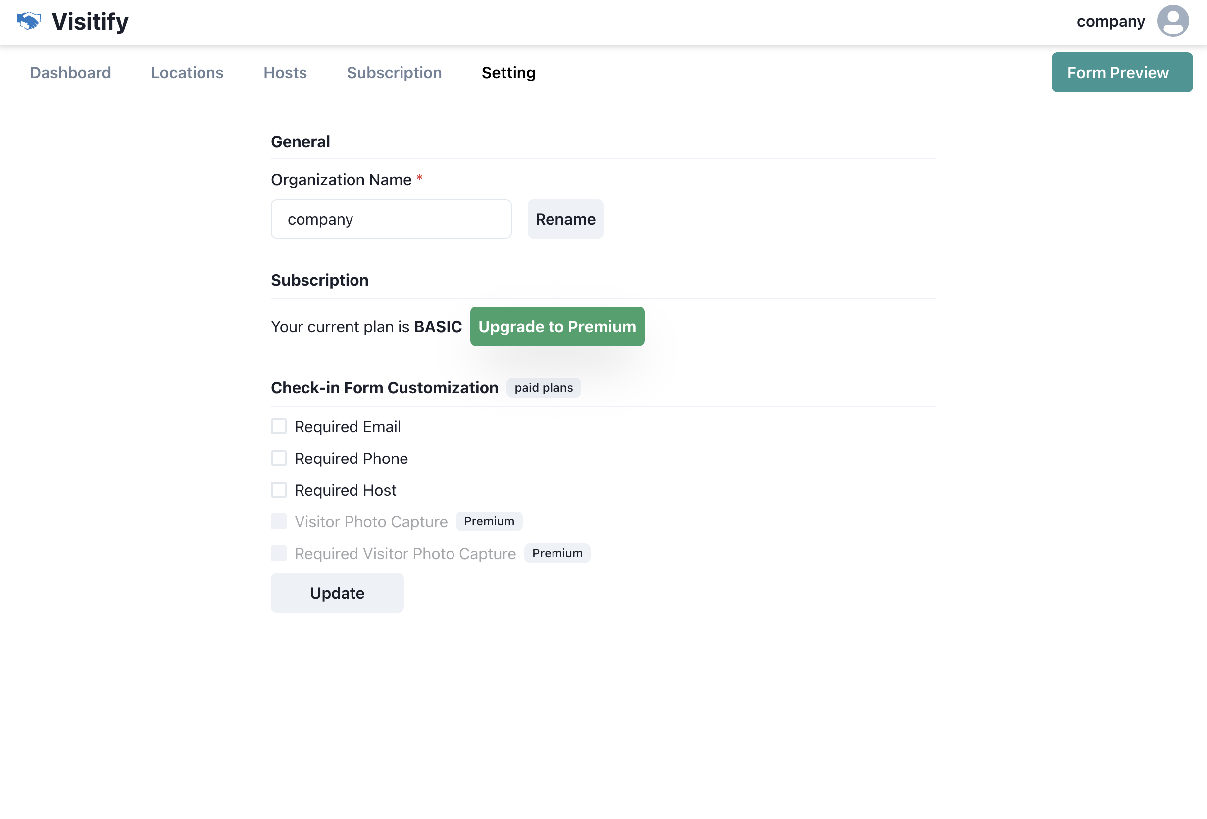1207x819 pixels.
Task: Open the Locations tab
Action: pos(188,73)
